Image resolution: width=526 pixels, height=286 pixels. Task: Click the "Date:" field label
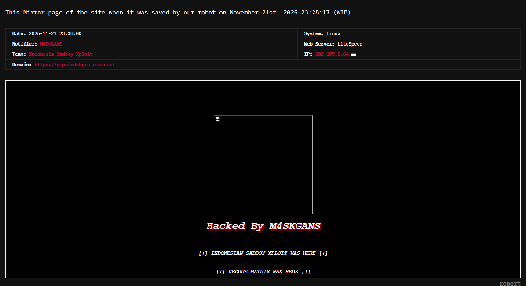(x=19, y=33)
